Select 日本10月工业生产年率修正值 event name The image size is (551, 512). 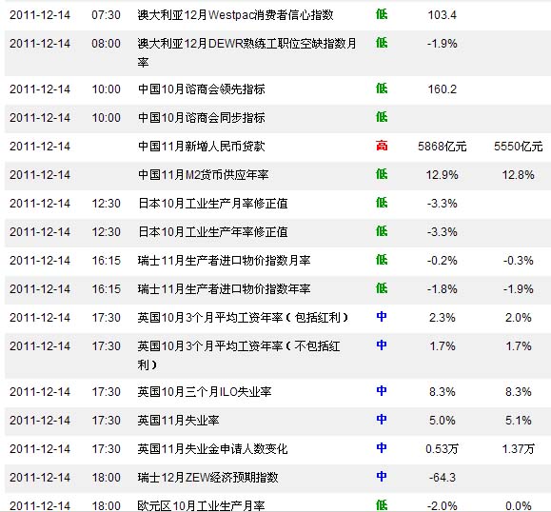tap(213, 232)
